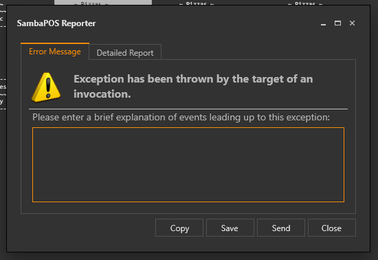
Task: Copy the error details
Action: coord(179,228)
